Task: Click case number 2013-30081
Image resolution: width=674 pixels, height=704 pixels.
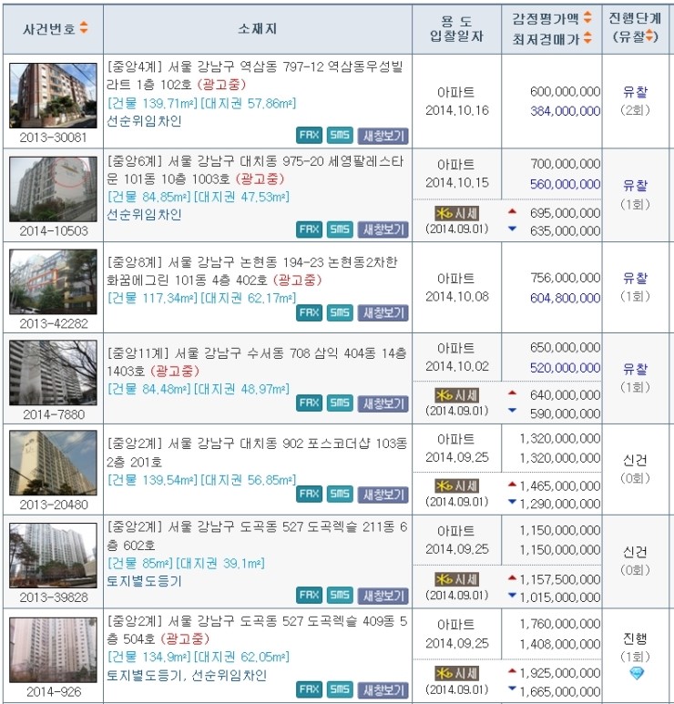Action: 53,138
